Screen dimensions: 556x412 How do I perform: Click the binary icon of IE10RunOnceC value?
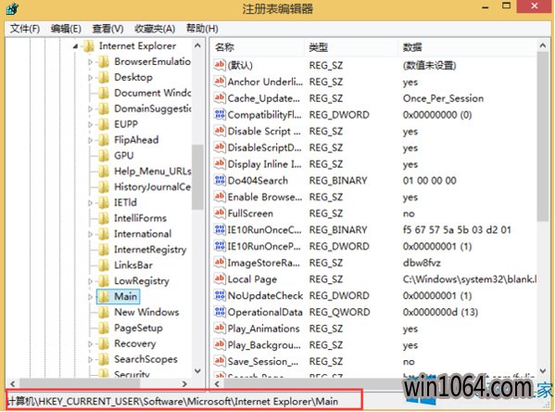click(220, 230)
